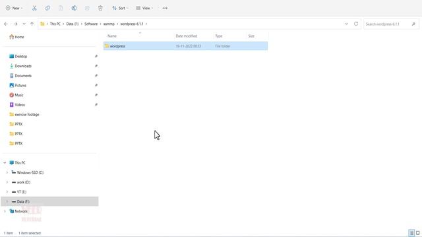Screen dimensions: 422x237
Task: Click the pin icon beside Pictures
Action: click(x=96, y=85)
